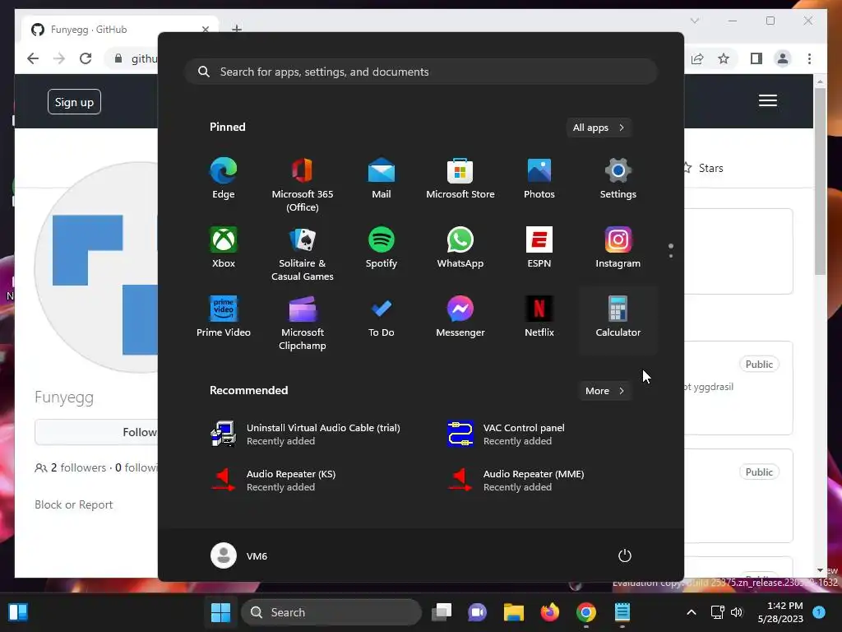Launch the Xbox app

coord(224,248)
